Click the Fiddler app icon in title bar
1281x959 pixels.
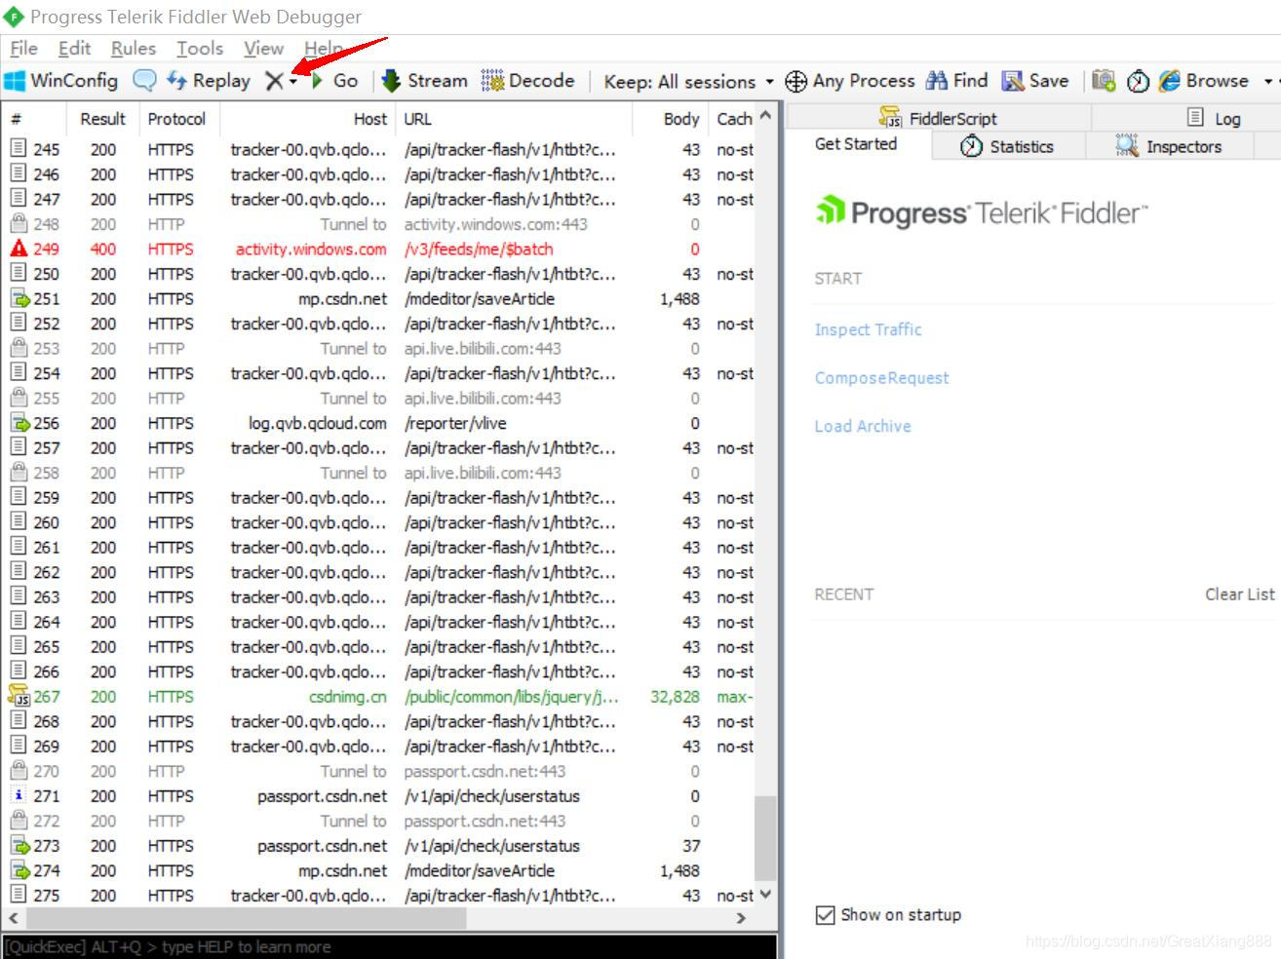(14, 17)
